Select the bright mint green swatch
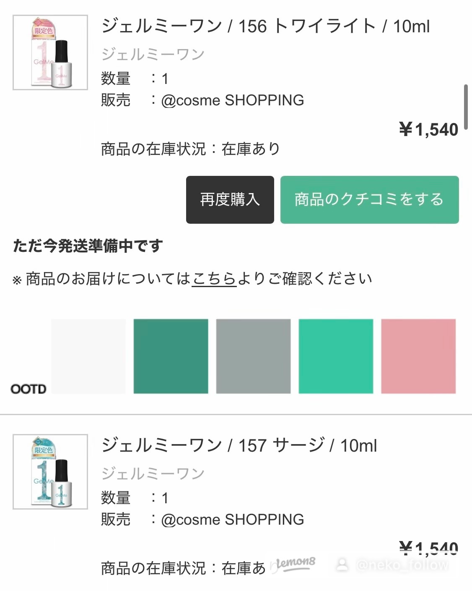Screen dimensions: 472x591 point(336,356)
